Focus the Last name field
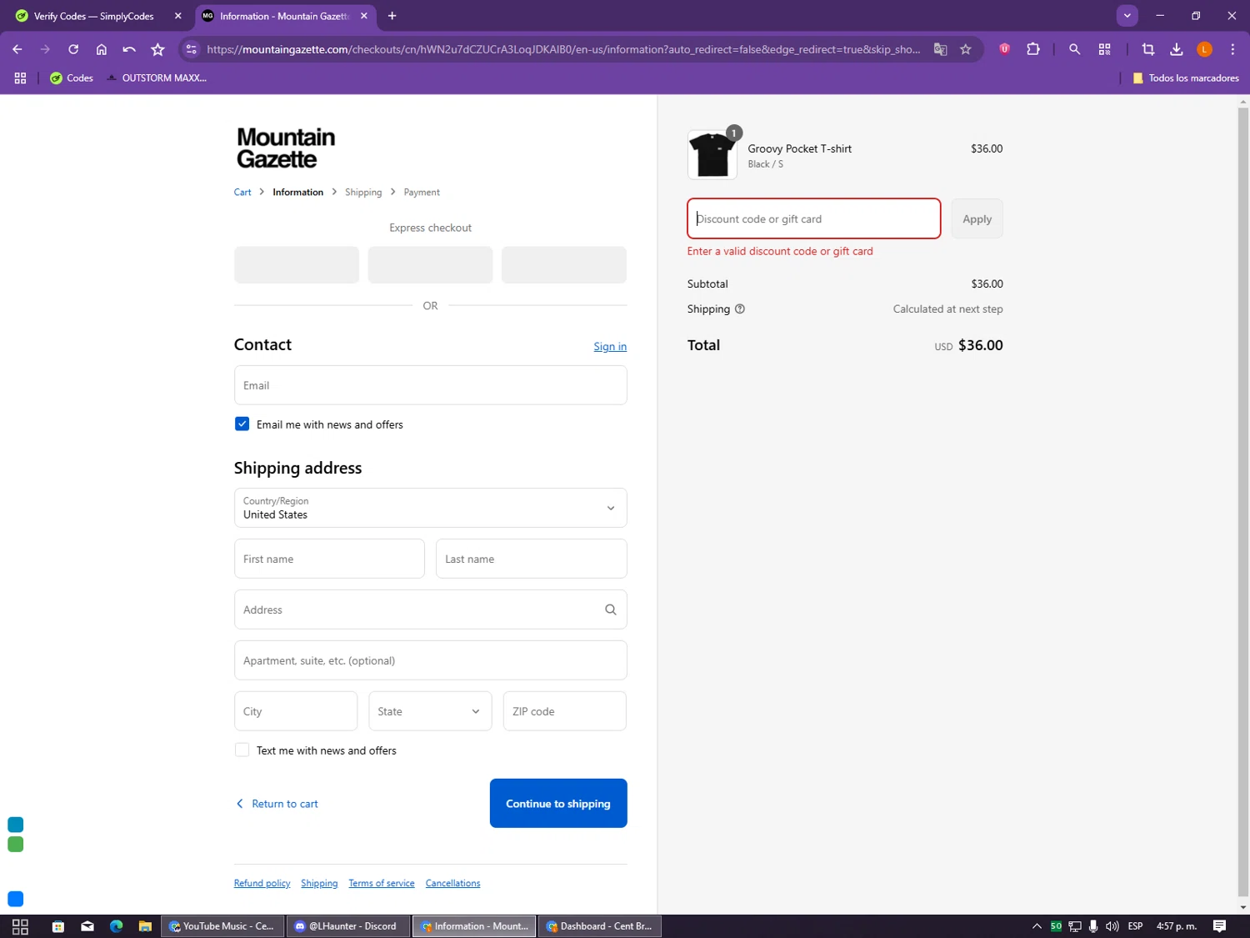1250x938 pixels. [x=531, y=559]
